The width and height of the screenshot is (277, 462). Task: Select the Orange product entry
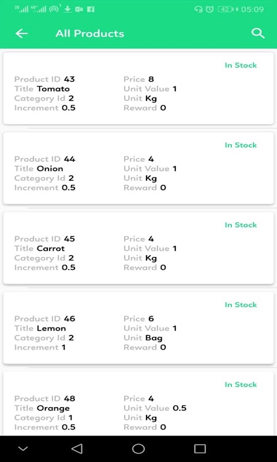(x=138, y=404)
